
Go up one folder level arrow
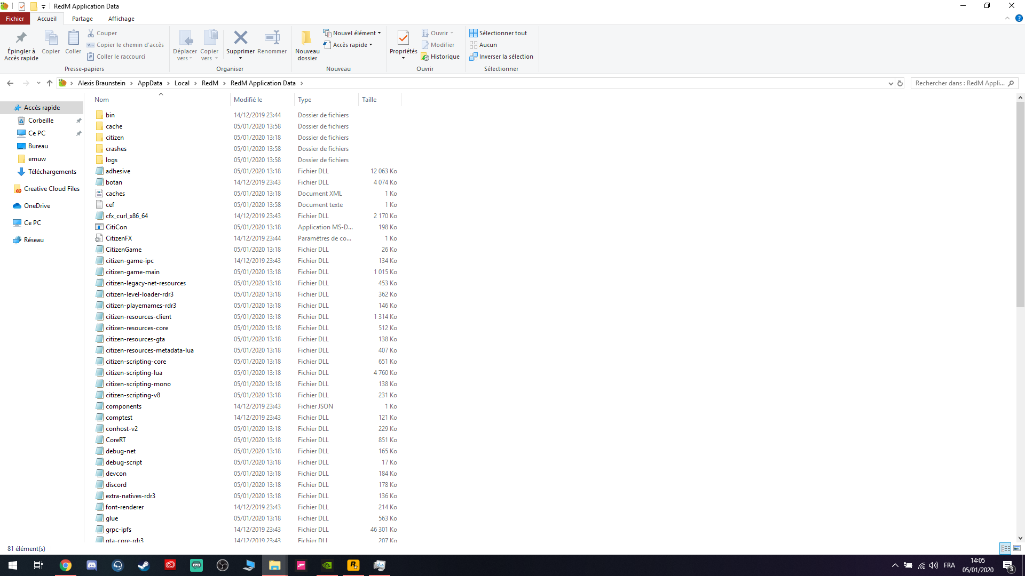(x=50, y=83)
